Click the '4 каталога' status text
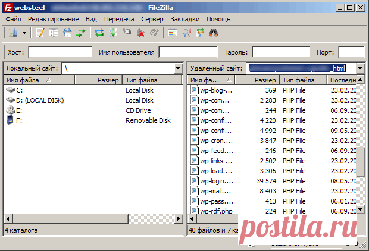Screen dimensions: 369x251 coord(21,230)
